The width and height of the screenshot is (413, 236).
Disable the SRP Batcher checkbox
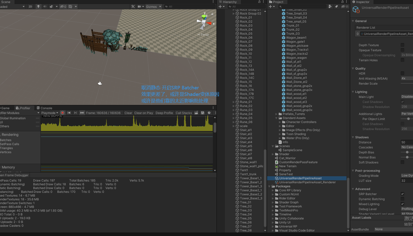(x=402, y=194)
